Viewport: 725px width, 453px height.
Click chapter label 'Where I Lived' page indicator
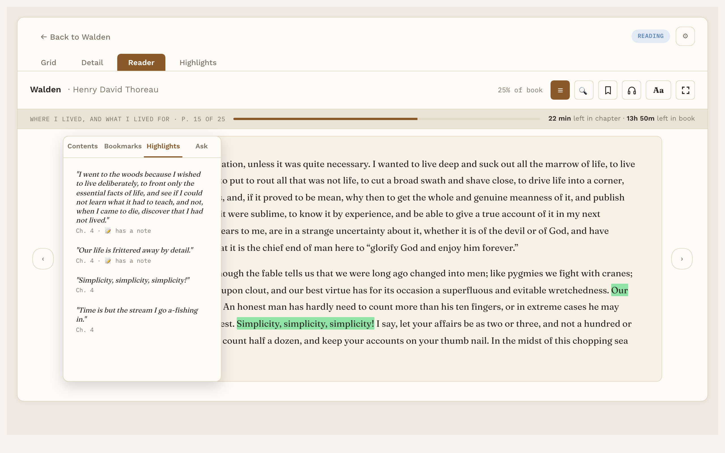[x=128, y=119]
